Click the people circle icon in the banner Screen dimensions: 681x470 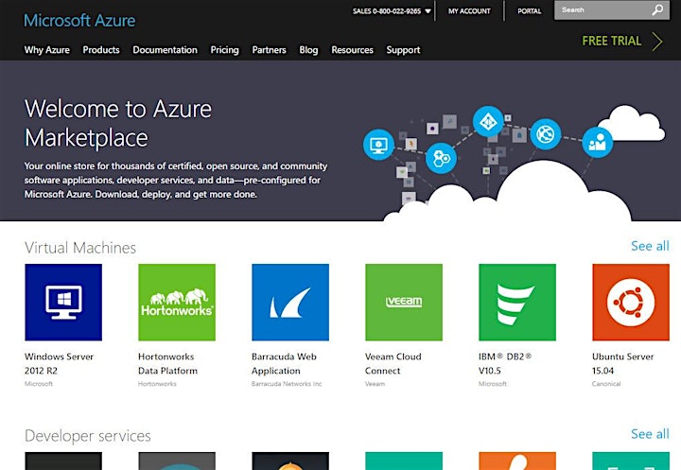[598, 142]
